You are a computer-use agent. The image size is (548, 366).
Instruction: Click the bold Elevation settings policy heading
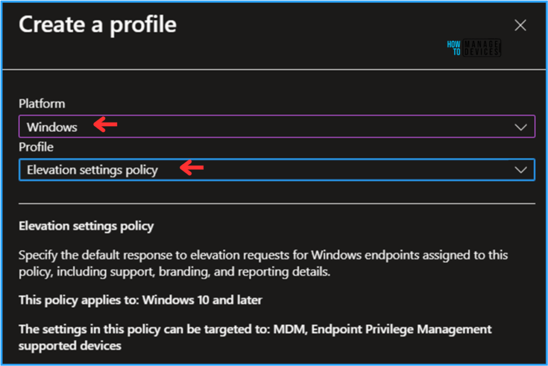tap(86, 226)
